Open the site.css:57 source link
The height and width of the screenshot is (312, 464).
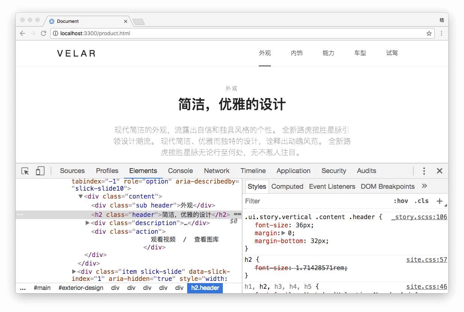coord(426,260)
